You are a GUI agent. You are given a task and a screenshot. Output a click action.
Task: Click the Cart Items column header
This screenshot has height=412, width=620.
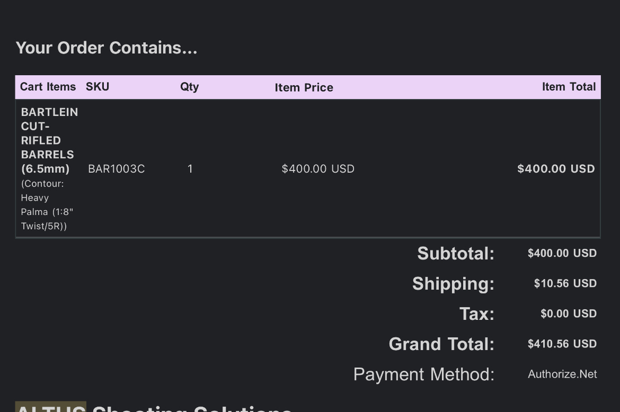[x=48, y=87]
